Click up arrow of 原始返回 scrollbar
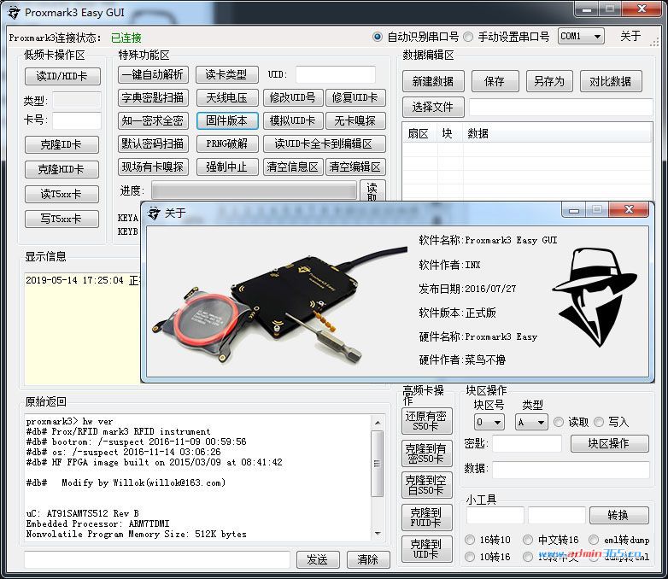This screenshot has height=579, width=668. tap(378, 422)
